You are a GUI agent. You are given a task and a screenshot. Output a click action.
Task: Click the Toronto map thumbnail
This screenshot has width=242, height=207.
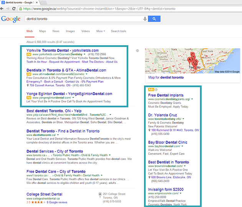tap(192, 61)
